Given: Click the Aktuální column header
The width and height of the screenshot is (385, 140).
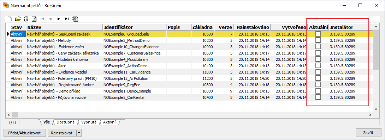Looking at the screenshot, I should coord(319,27).
